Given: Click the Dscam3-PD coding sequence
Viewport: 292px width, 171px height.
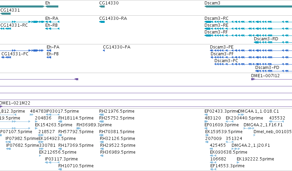Looking at the screenshot, I should 273,71.
